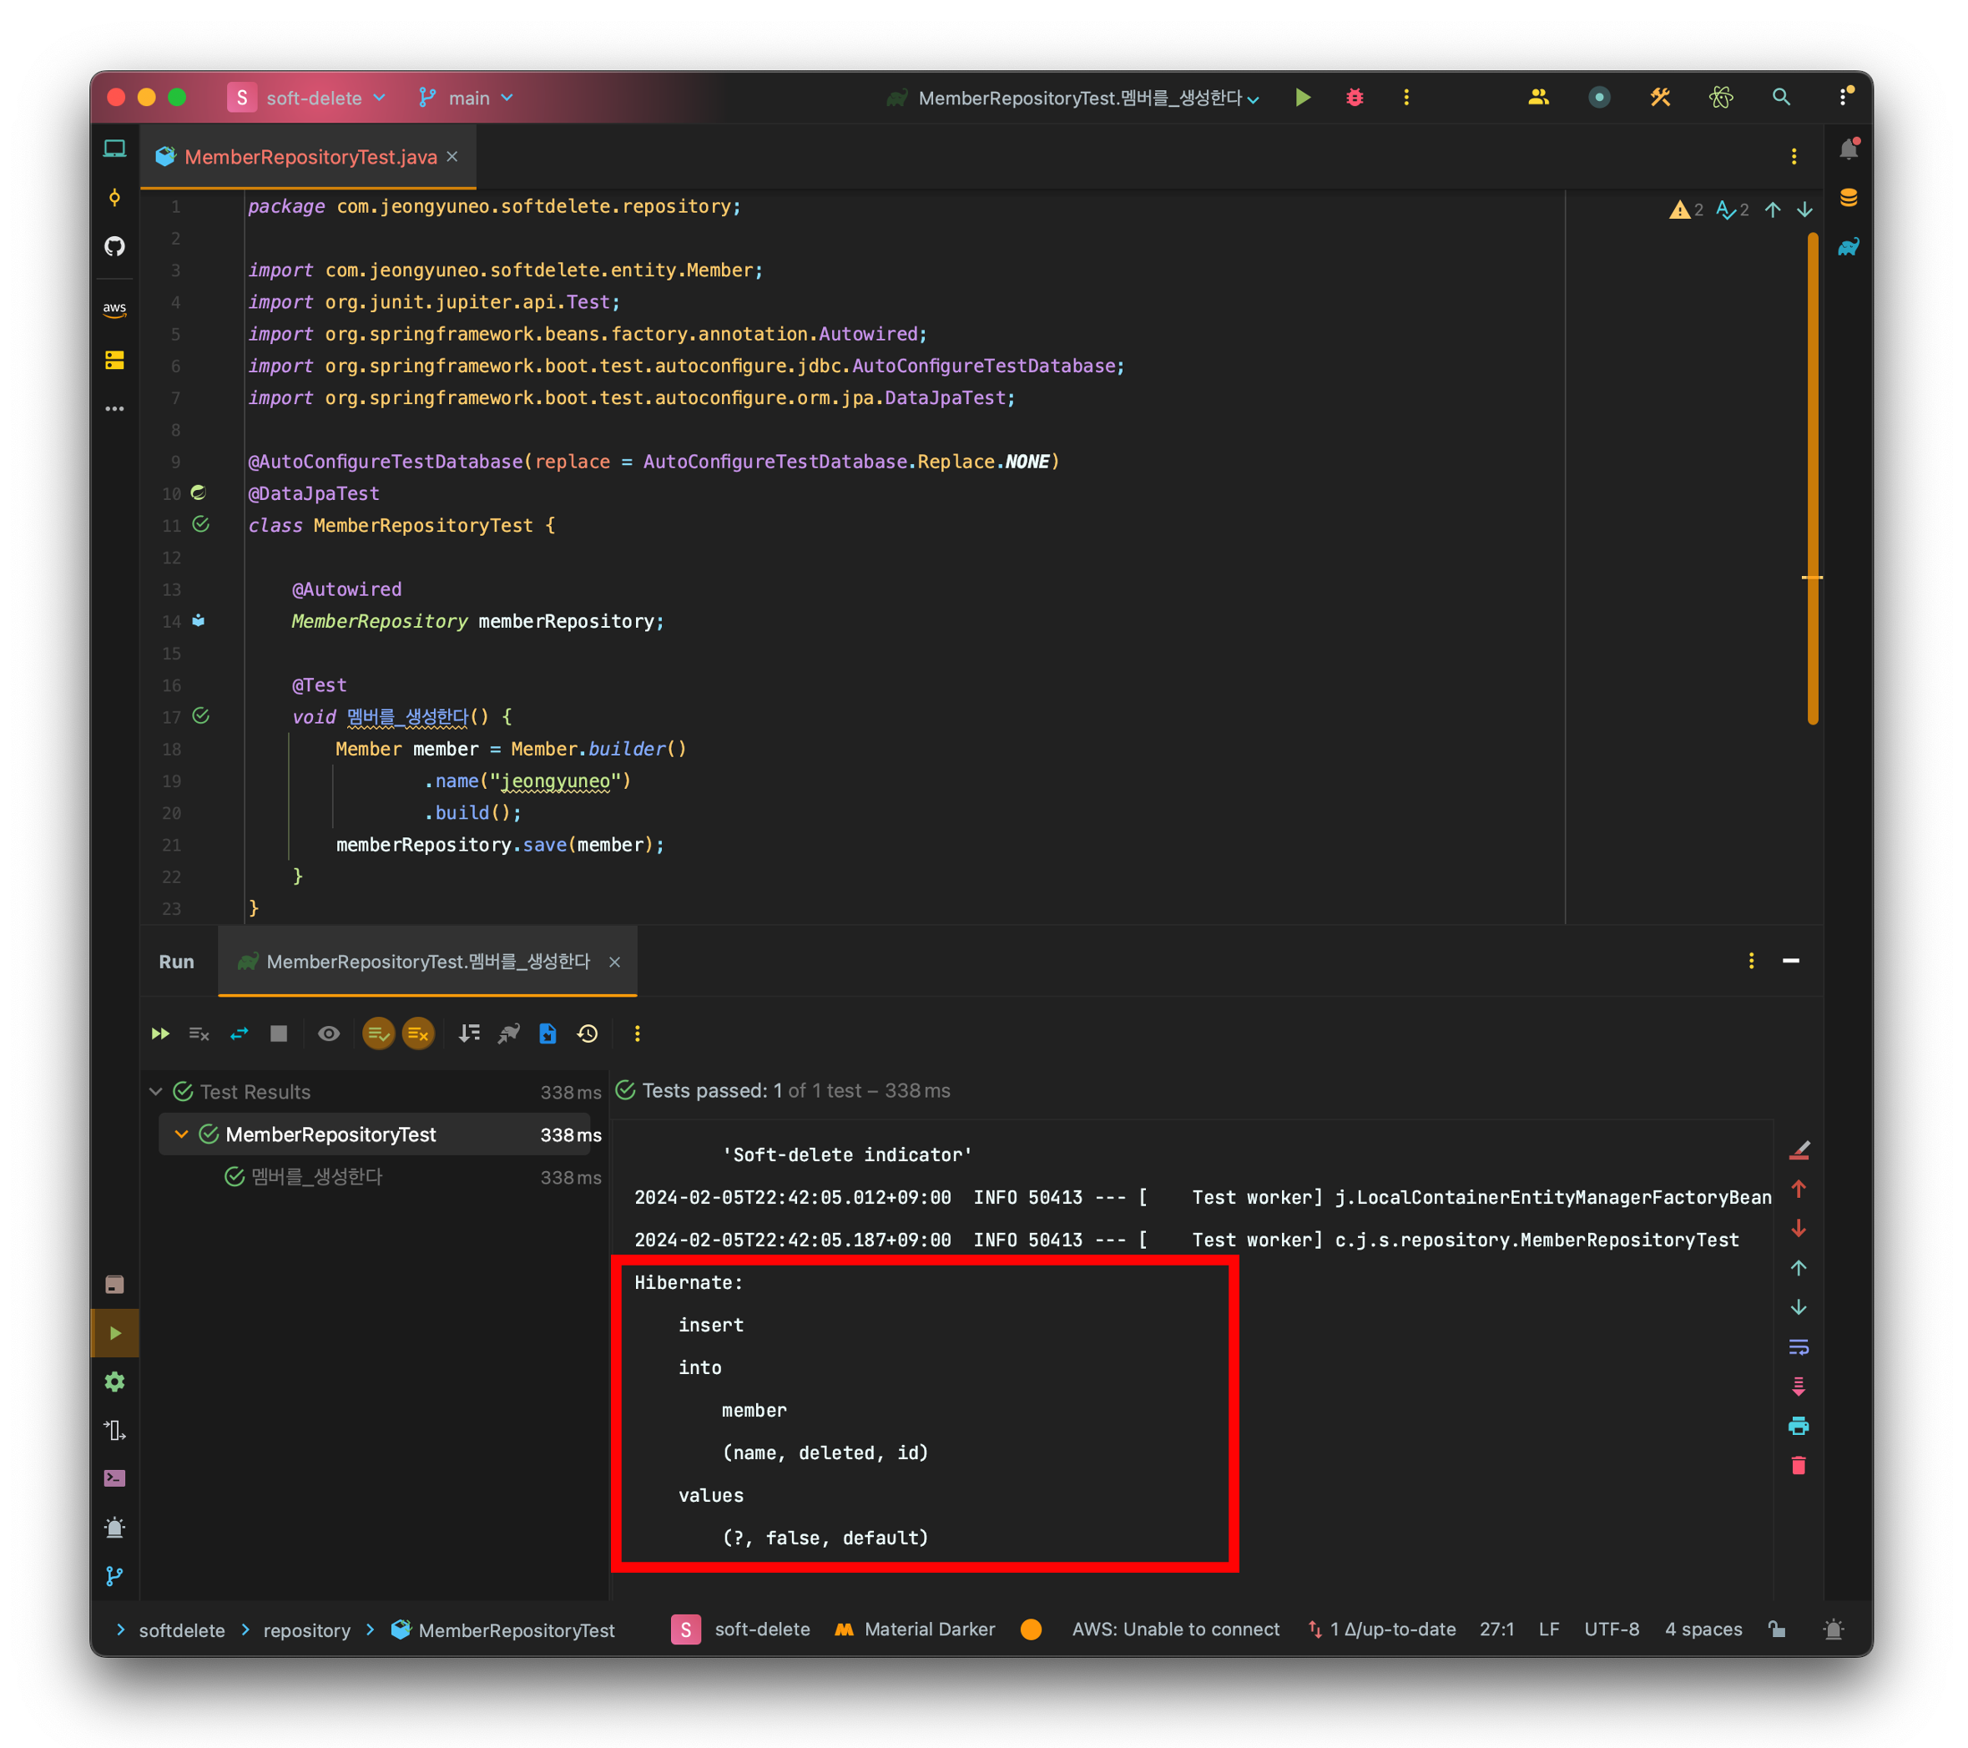1968x1748 pixels.
Task: Click the softdelete breadcrumb at the bottom
Action: 182,1629
